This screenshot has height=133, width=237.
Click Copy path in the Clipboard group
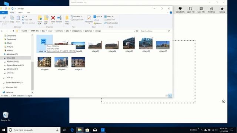(27, 20)
